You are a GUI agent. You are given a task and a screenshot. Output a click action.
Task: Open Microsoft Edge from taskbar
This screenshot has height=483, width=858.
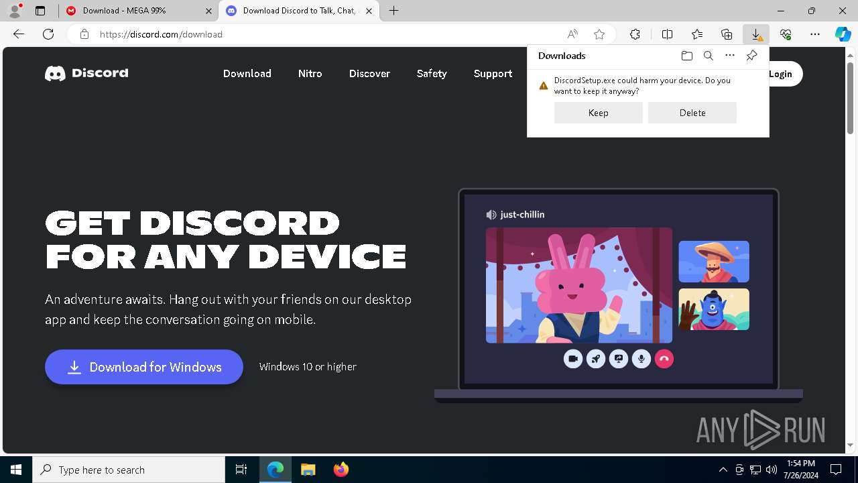pos(275,470)
